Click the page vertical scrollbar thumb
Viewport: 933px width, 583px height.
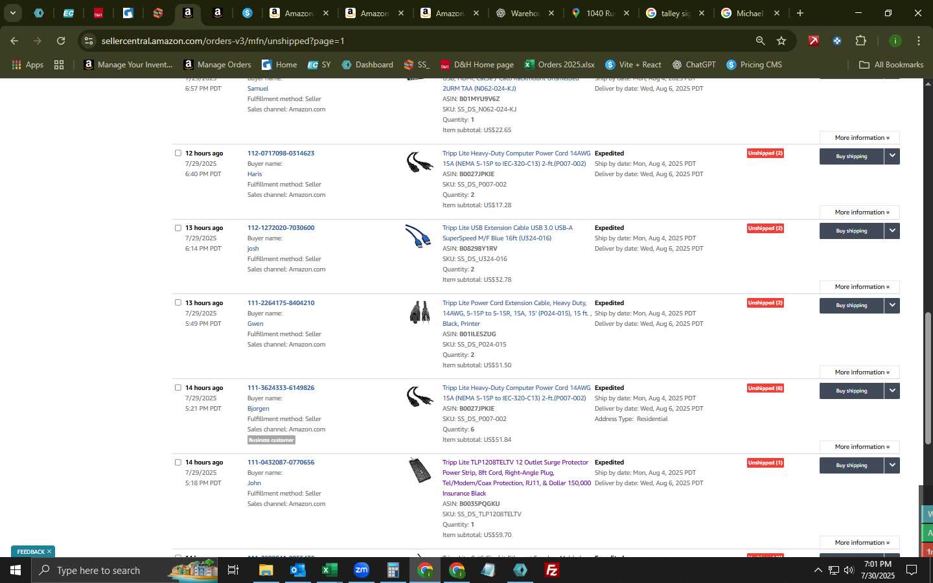(928, 378)
